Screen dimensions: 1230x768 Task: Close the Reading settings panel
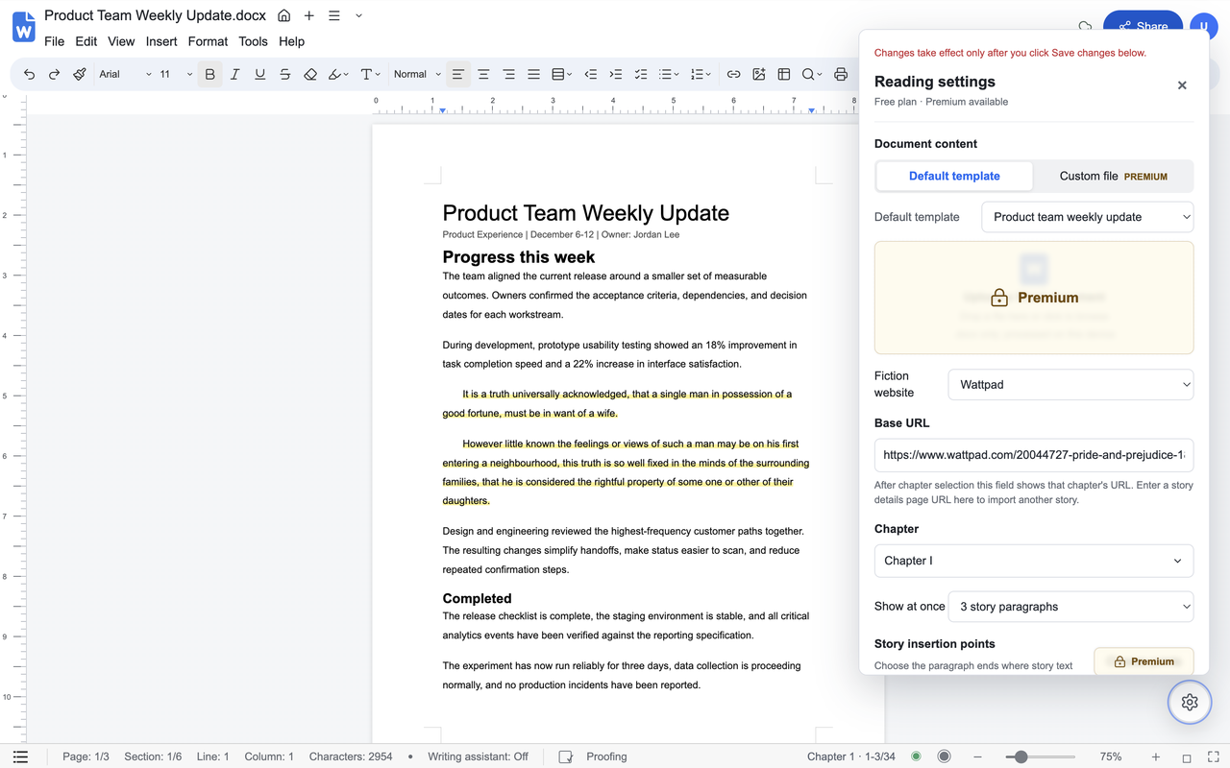tap(1182, 85)
